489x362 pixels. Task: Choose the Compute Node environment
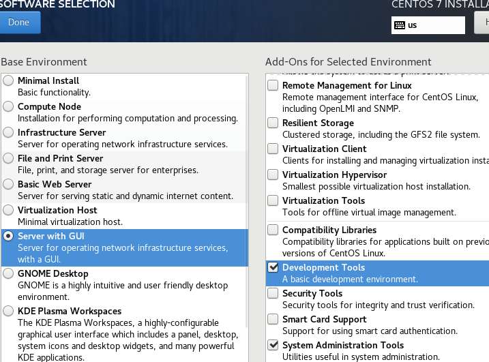pyautogui.click(x=8, y=107)
